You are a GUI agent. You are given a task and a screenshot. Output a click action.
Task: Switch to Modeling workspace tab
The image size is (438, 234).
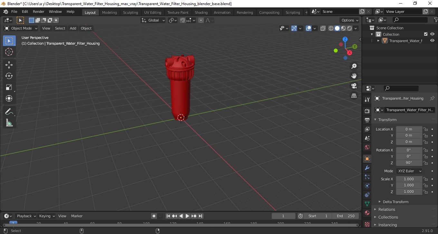(x=109, y=13)
